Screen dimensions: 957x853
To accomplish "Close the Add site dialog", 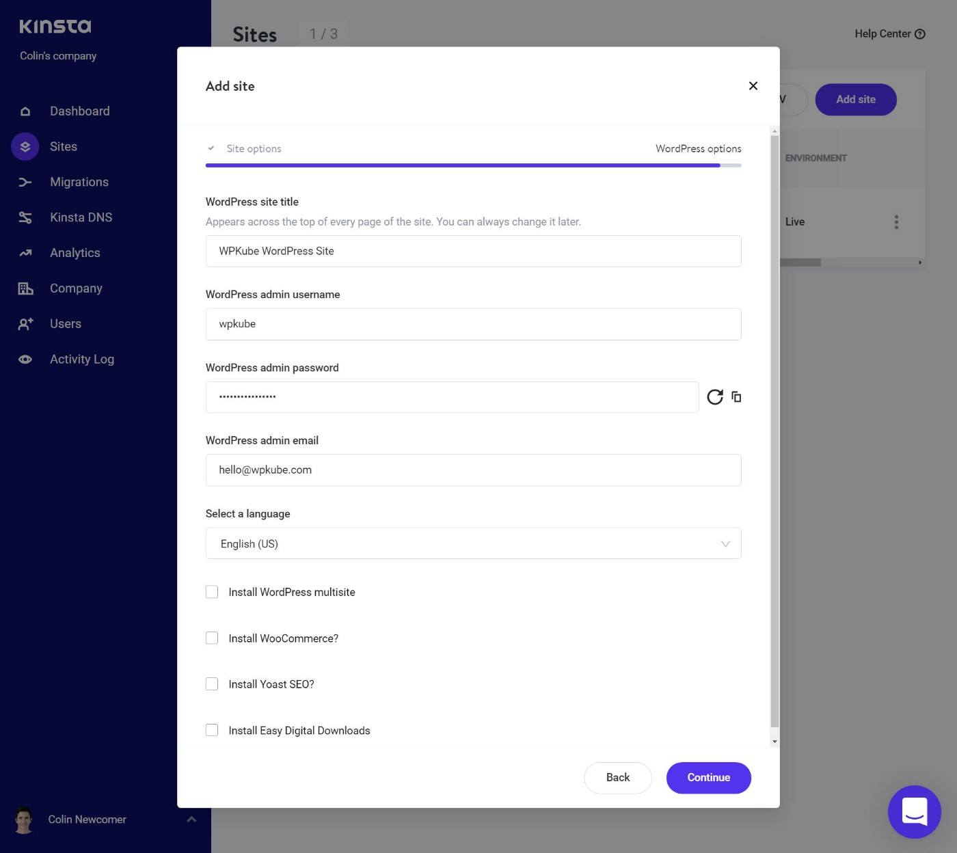I will coord(753,85).
